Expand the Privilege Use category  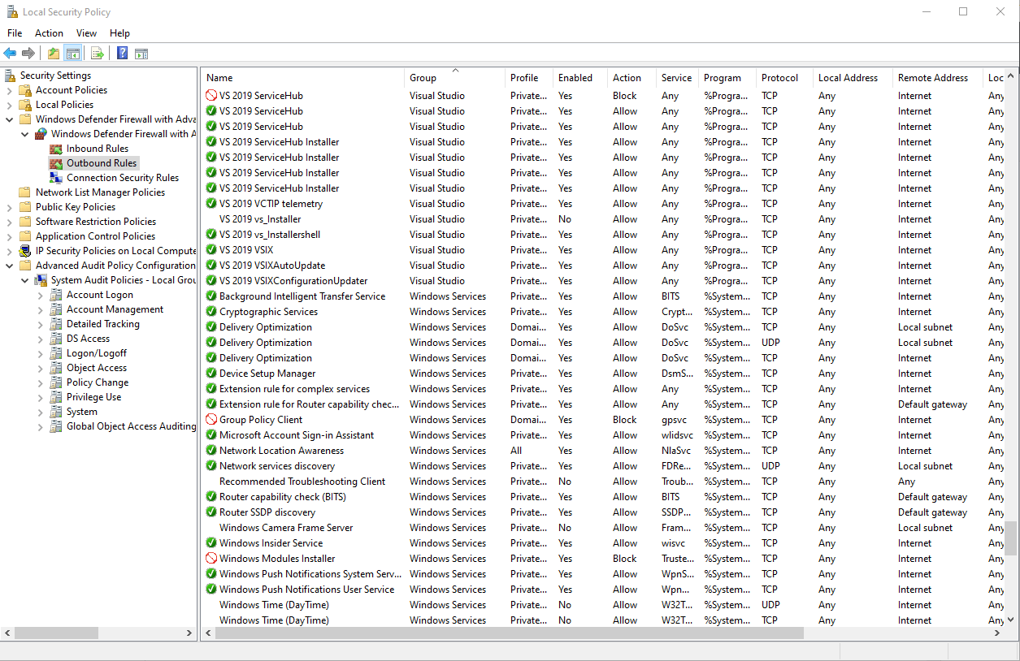point(41,396)
